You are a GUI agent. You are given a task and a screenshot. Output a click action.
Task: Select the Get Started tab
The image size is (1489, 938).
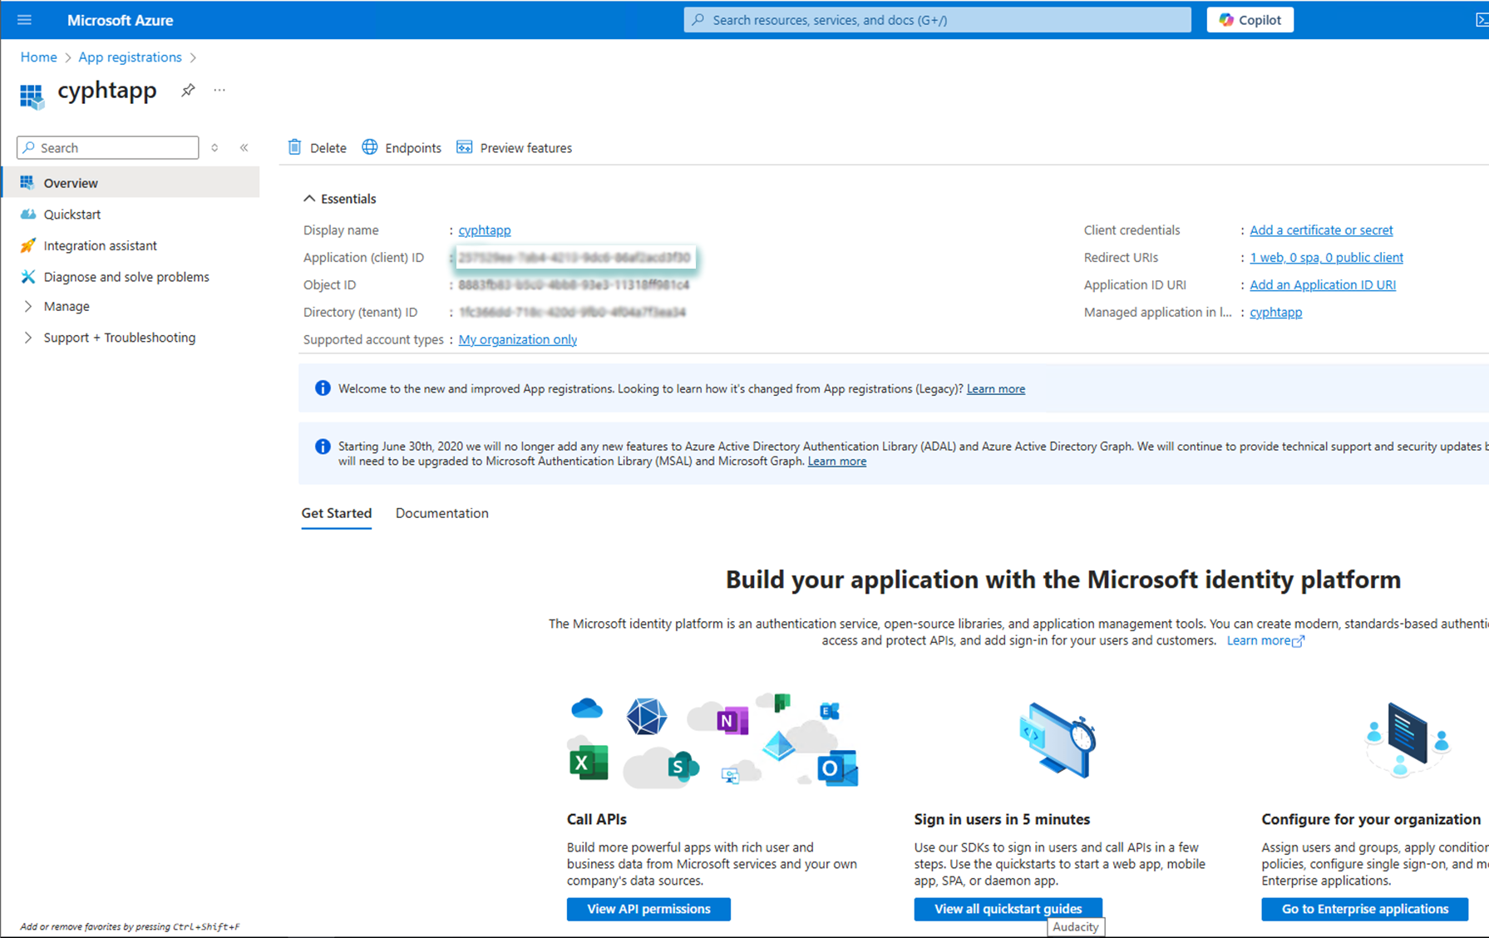point(336,513)
